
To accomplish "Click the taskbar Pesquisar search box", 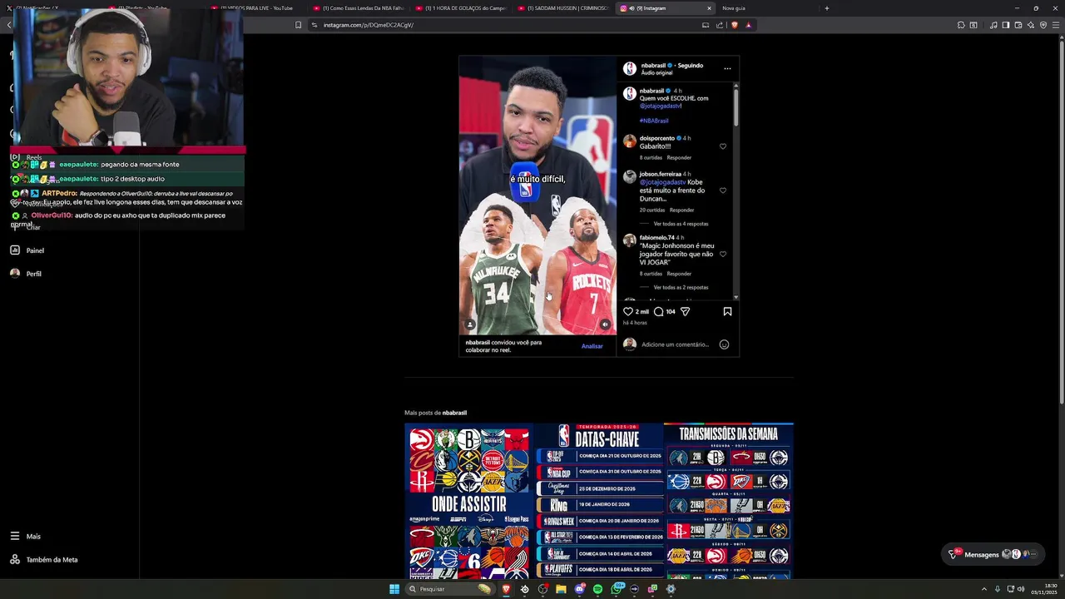I will click(x=449, y=589).
